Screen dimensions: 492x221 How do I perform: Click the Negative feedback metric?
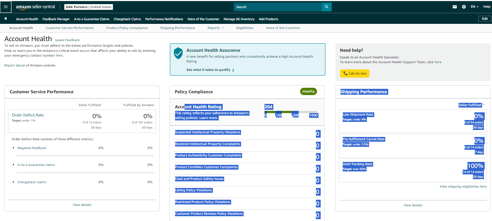[32, 148]
